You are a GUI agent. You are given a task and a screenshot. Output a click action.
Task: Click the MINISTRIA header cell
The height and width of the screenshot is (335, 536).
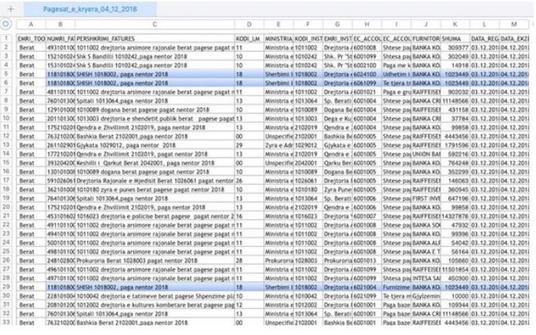[x=278, y=39]
